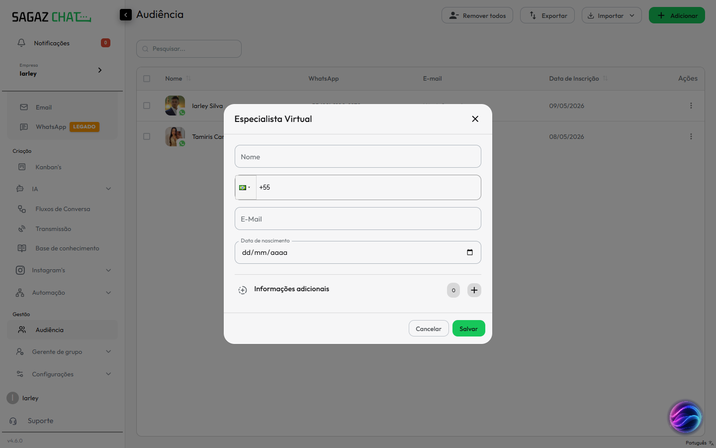Open the Importar dropdown

[x=612, y=15]
